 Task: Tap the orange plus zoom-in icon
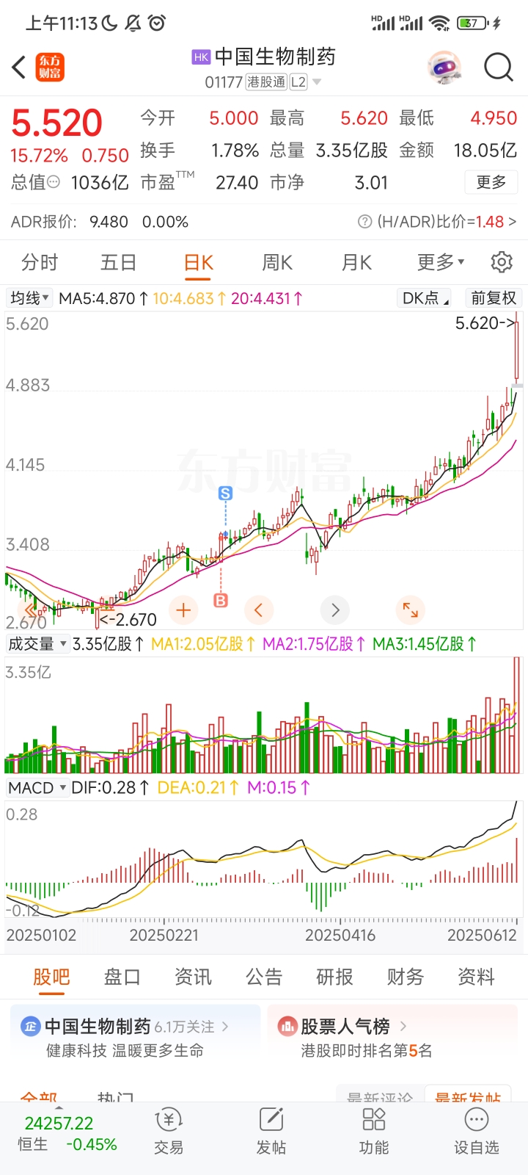183,610
